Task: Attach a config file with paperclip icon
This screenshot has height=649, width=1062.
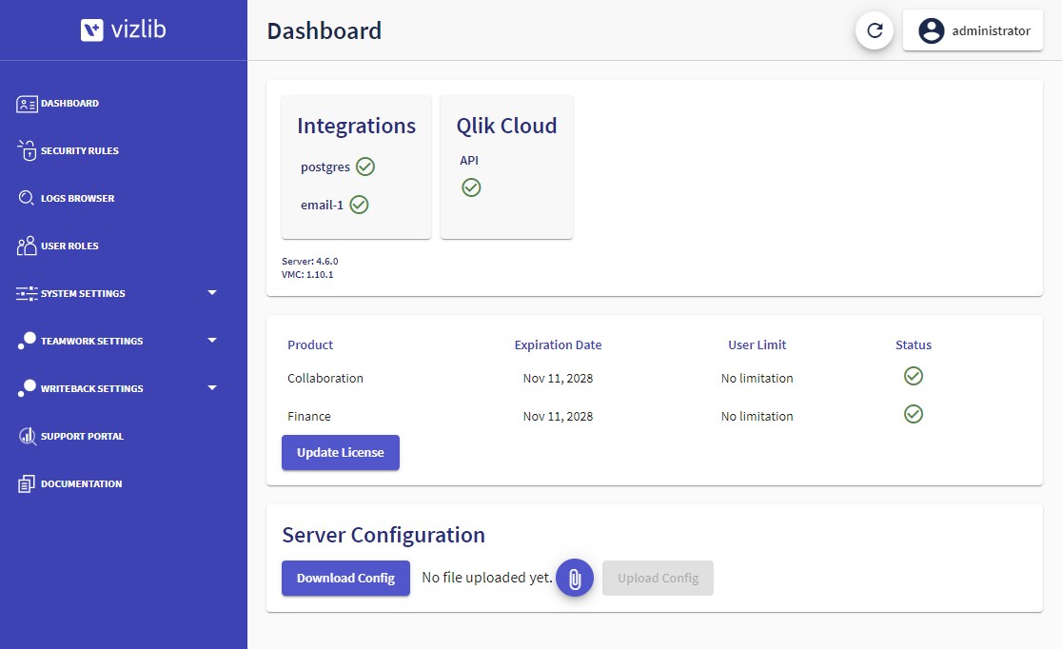Action: [x=575, y=578]
